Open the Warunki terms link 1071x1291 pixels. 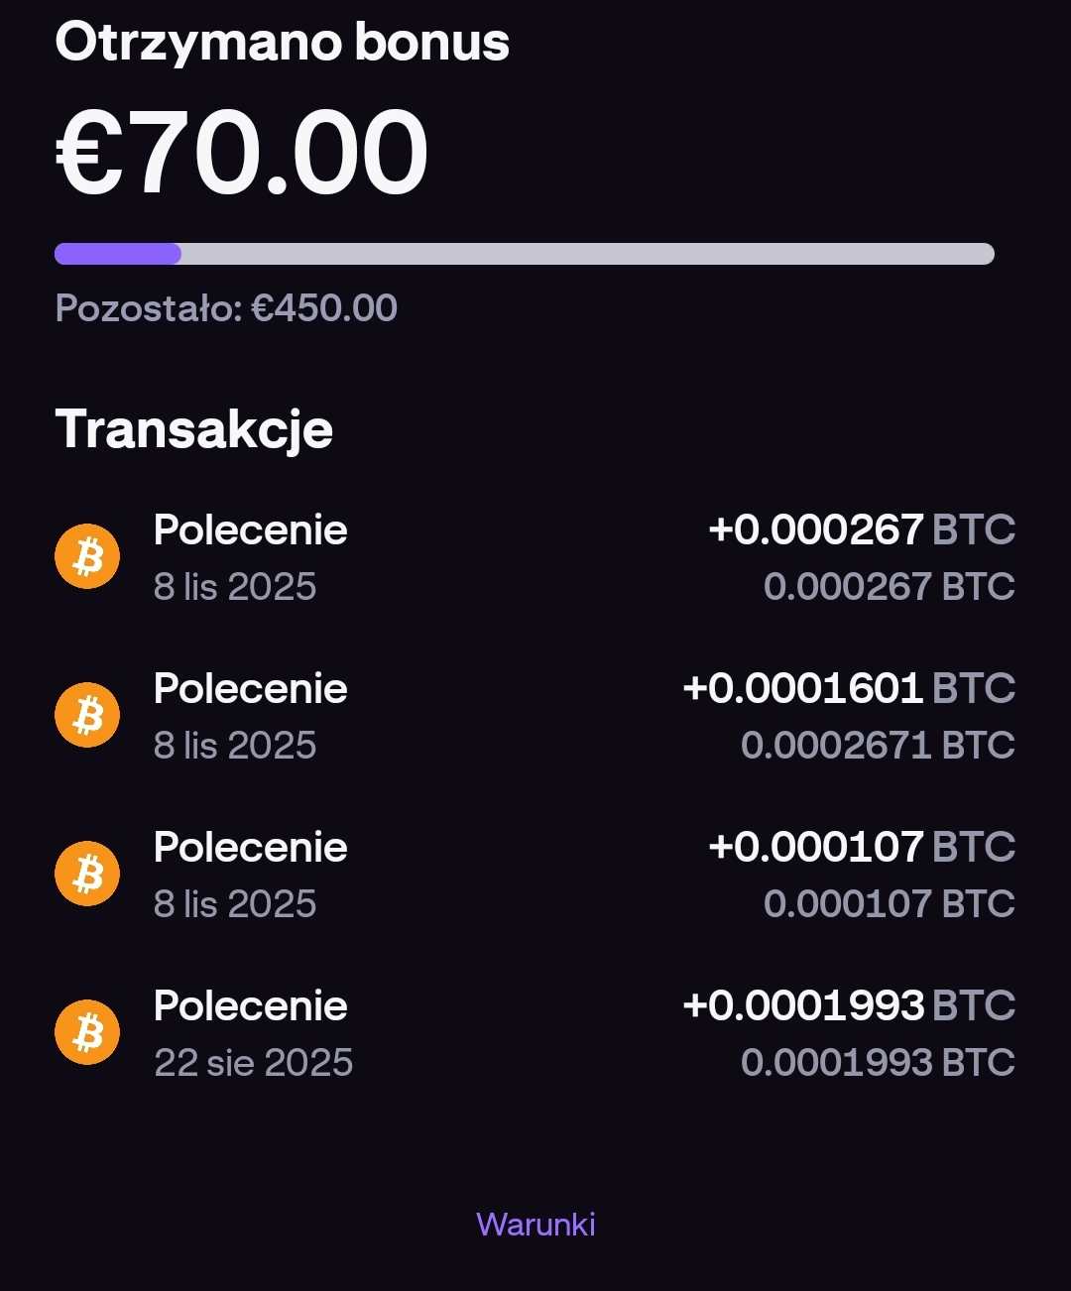(x=535, y=1225)
